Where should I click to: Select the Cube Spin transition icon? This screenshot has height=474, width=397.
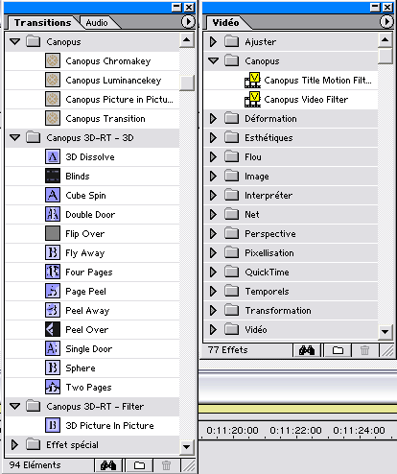tap(53, 195)
